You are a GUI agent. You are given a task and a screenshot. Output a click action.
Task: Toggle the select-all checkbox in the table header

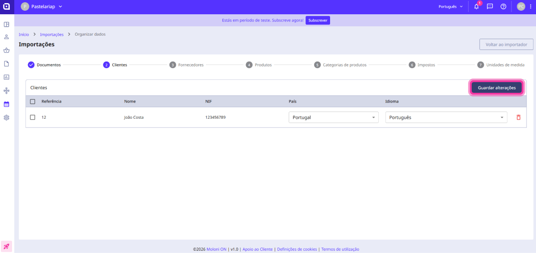33,101
